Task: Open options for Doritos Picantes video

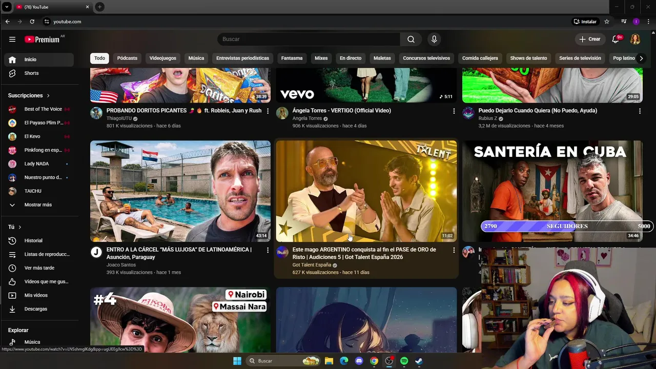Action: point(268,111)
